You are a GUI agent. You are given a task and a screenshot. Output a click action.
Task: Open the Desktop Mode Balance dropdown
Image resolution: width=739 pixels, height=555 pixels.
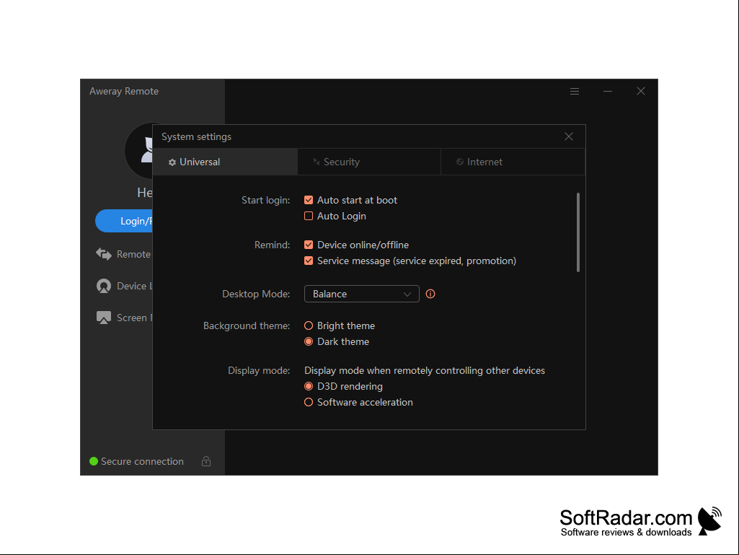[361, 294]
